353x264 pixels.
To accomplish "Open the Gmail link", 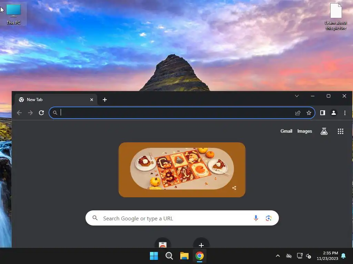I will pyautogui.click(x=286, y=131).
